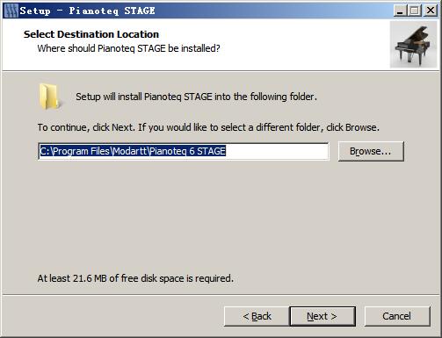Viewport: 442px width, 338px height.
Task: Click the "Select Destination Location" heading
Action: [91, 34]
